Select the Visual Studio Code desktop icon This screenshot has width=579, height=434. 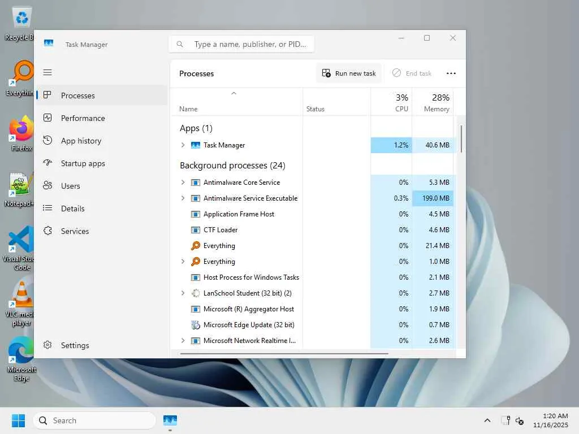(21, 248)
